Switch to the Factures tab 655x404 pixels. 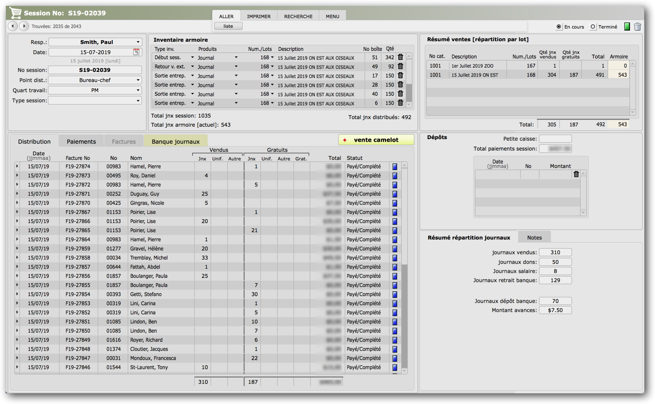coord(124,142)
